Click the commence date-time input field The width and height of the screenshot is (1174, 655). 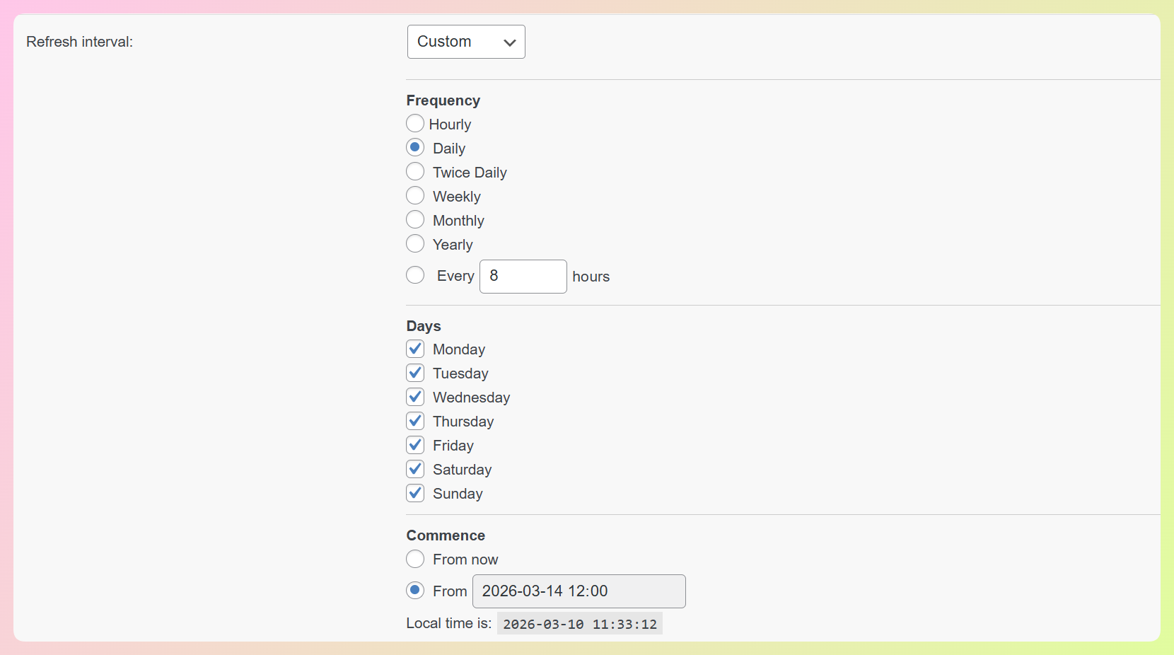[x=579, y=591]
